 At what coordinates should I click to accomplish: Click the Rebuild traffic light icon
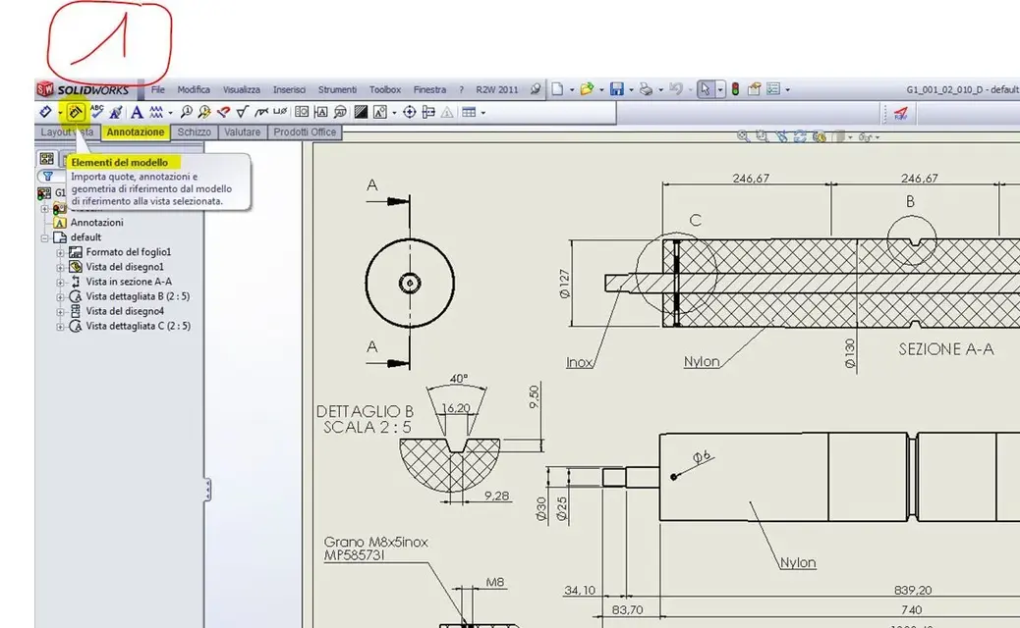735,89
